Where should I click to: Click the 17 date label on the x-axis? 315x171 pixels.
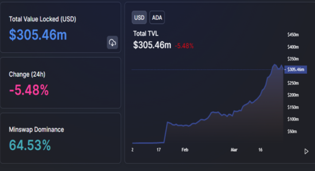click(x=159, y=150)
